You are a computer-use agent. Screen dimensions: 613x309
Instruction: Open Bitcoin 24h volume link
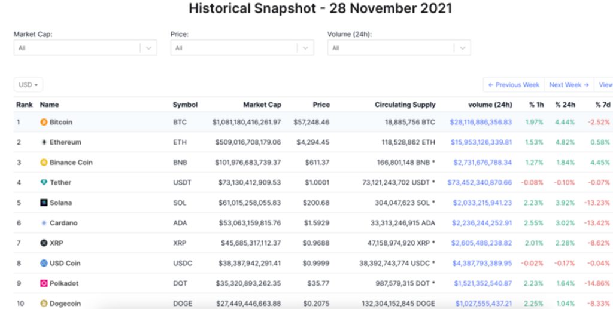click(481, 122)
